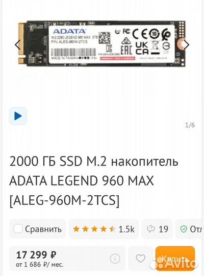Viewport: 204px width, 276px height.
Task: Tick the Сравнить checkbox
Action: tap(18, 229)
